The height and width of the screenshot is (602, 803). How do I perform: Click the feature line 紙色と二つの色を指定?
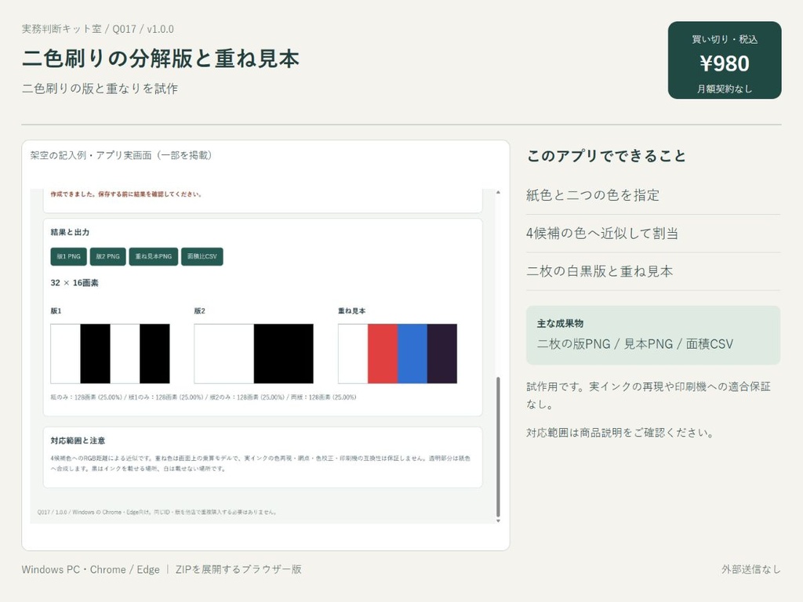click(593, 195)
